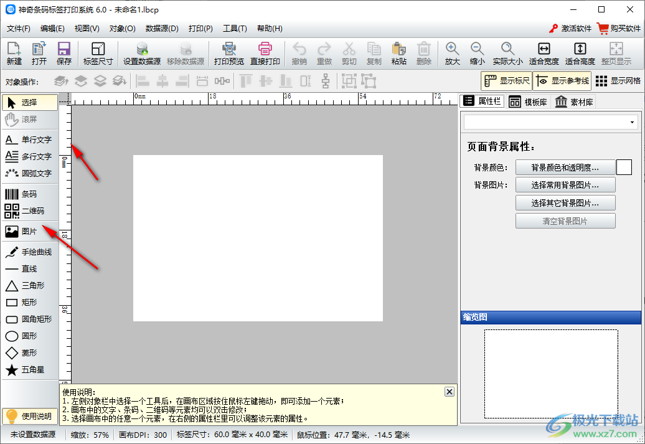The width and height of the screenshot is (645, 444).
Task: Click 购买软件 purchase link
Action: (x=619, y=29)
